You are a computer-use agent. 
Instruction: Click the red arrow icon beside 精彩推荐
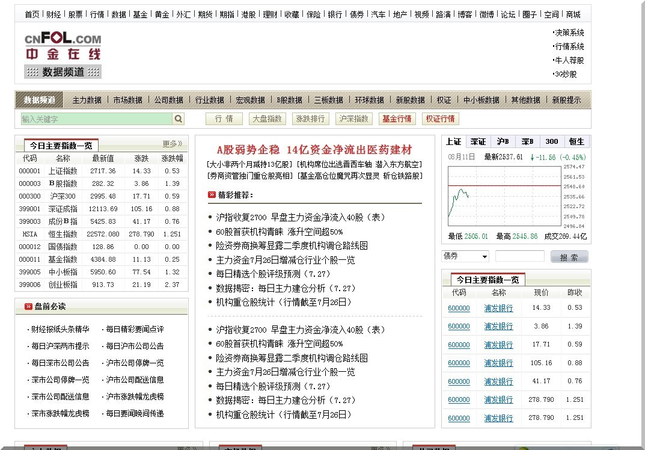pyautogui.click(x=212, y=195)
